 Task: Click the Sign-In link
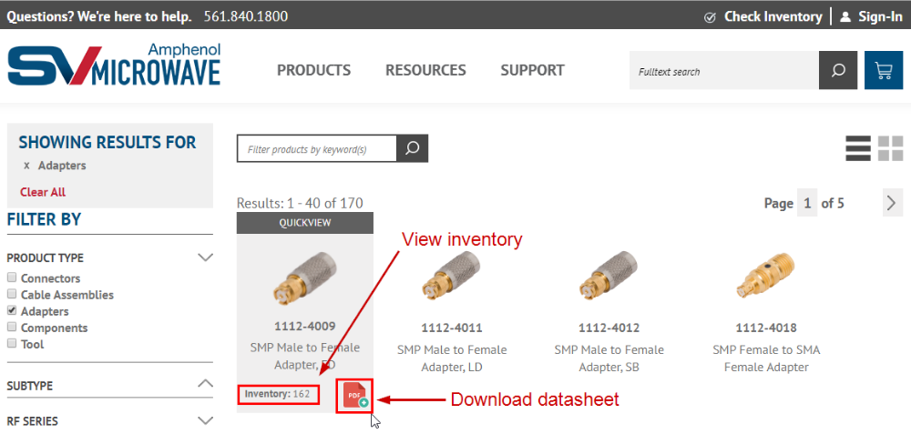(880, 16)
